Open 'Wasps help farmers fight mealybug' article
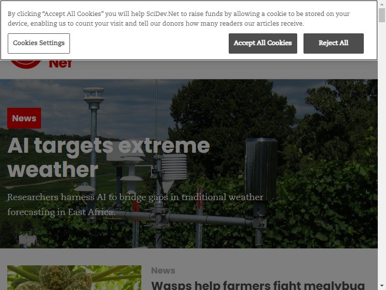Viewport: 386px width, 290px height. (258, 286)
